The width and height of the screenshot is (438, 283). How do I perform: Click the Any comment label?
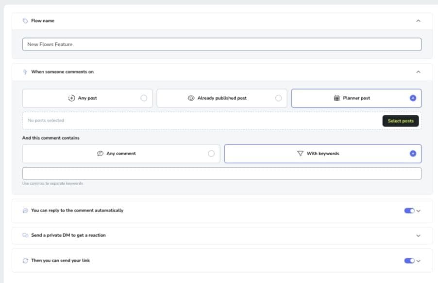[x=121, y=154]
